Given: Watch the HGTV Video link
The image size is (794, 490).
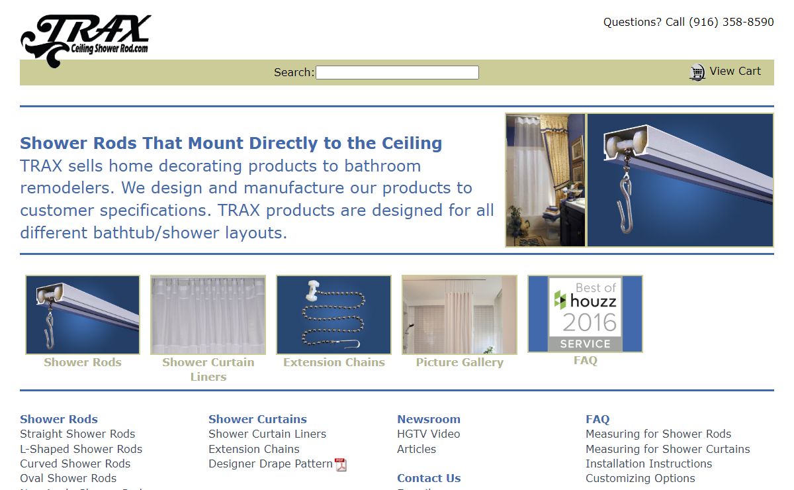Looking at the screenshot, I should click(429, 434).
